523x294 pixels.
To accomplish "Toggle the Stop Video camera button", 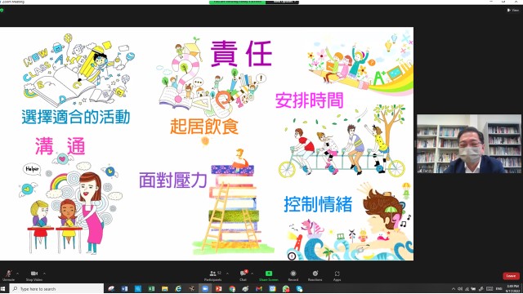I will click(x=34, y=275).
